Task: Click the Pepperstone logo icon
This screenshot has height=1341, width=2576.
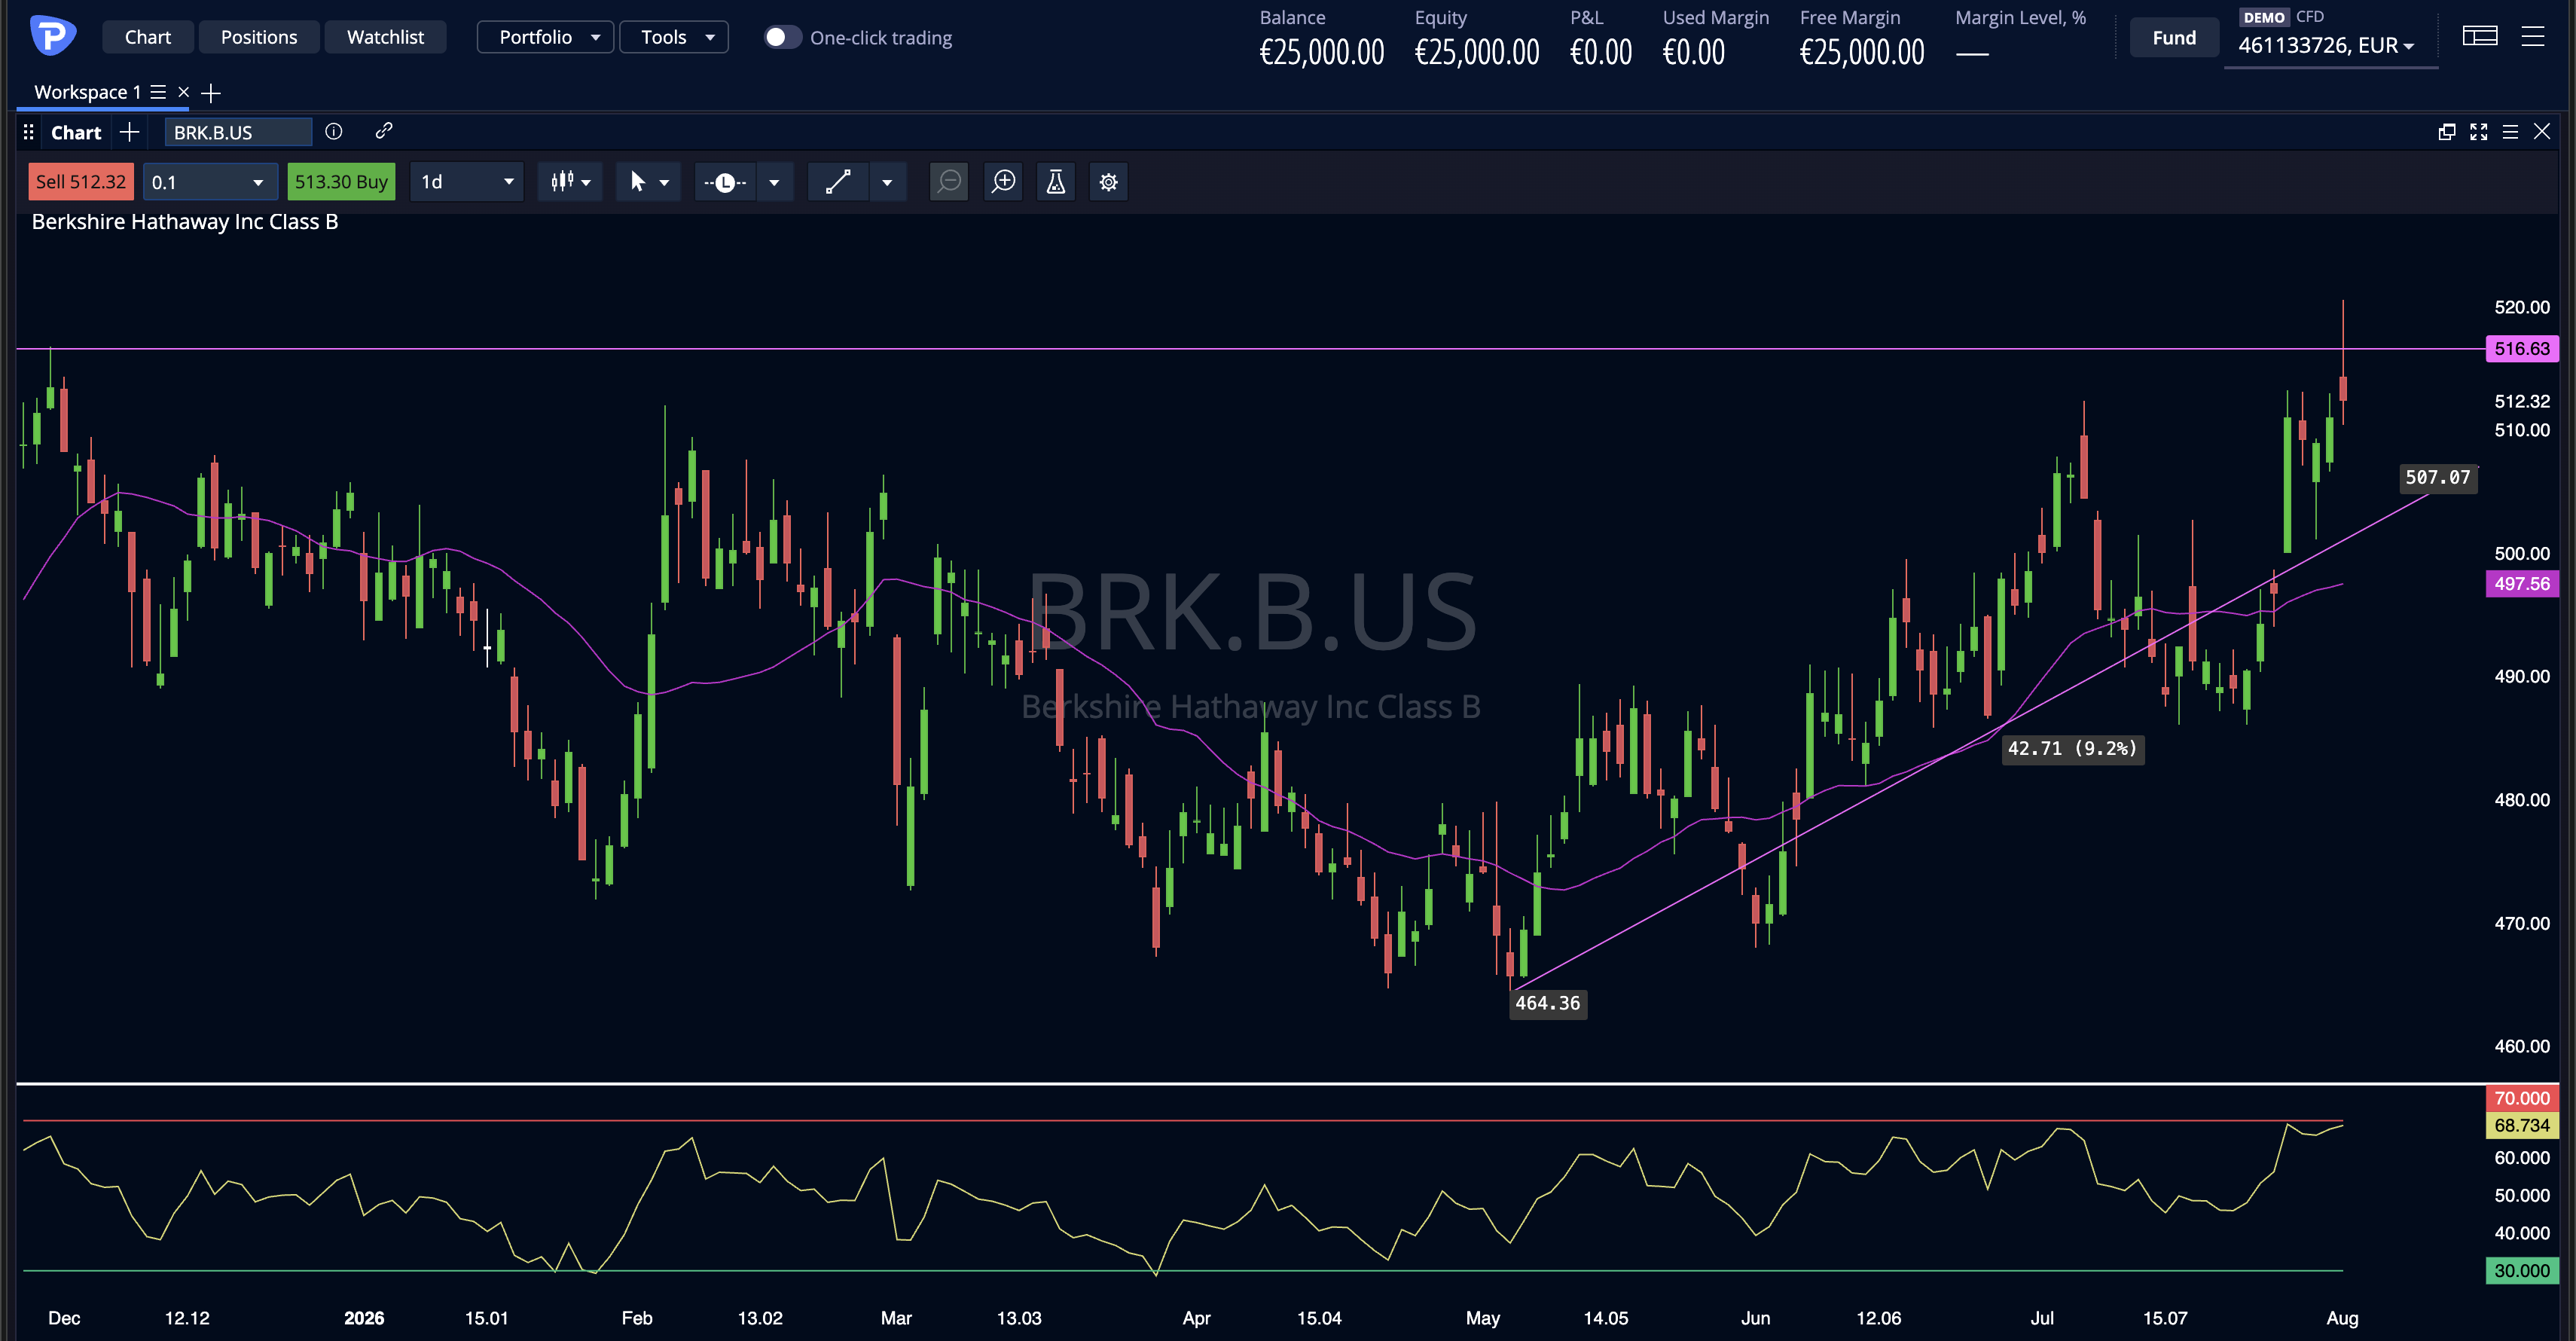Action: click(x=52, y=36)
